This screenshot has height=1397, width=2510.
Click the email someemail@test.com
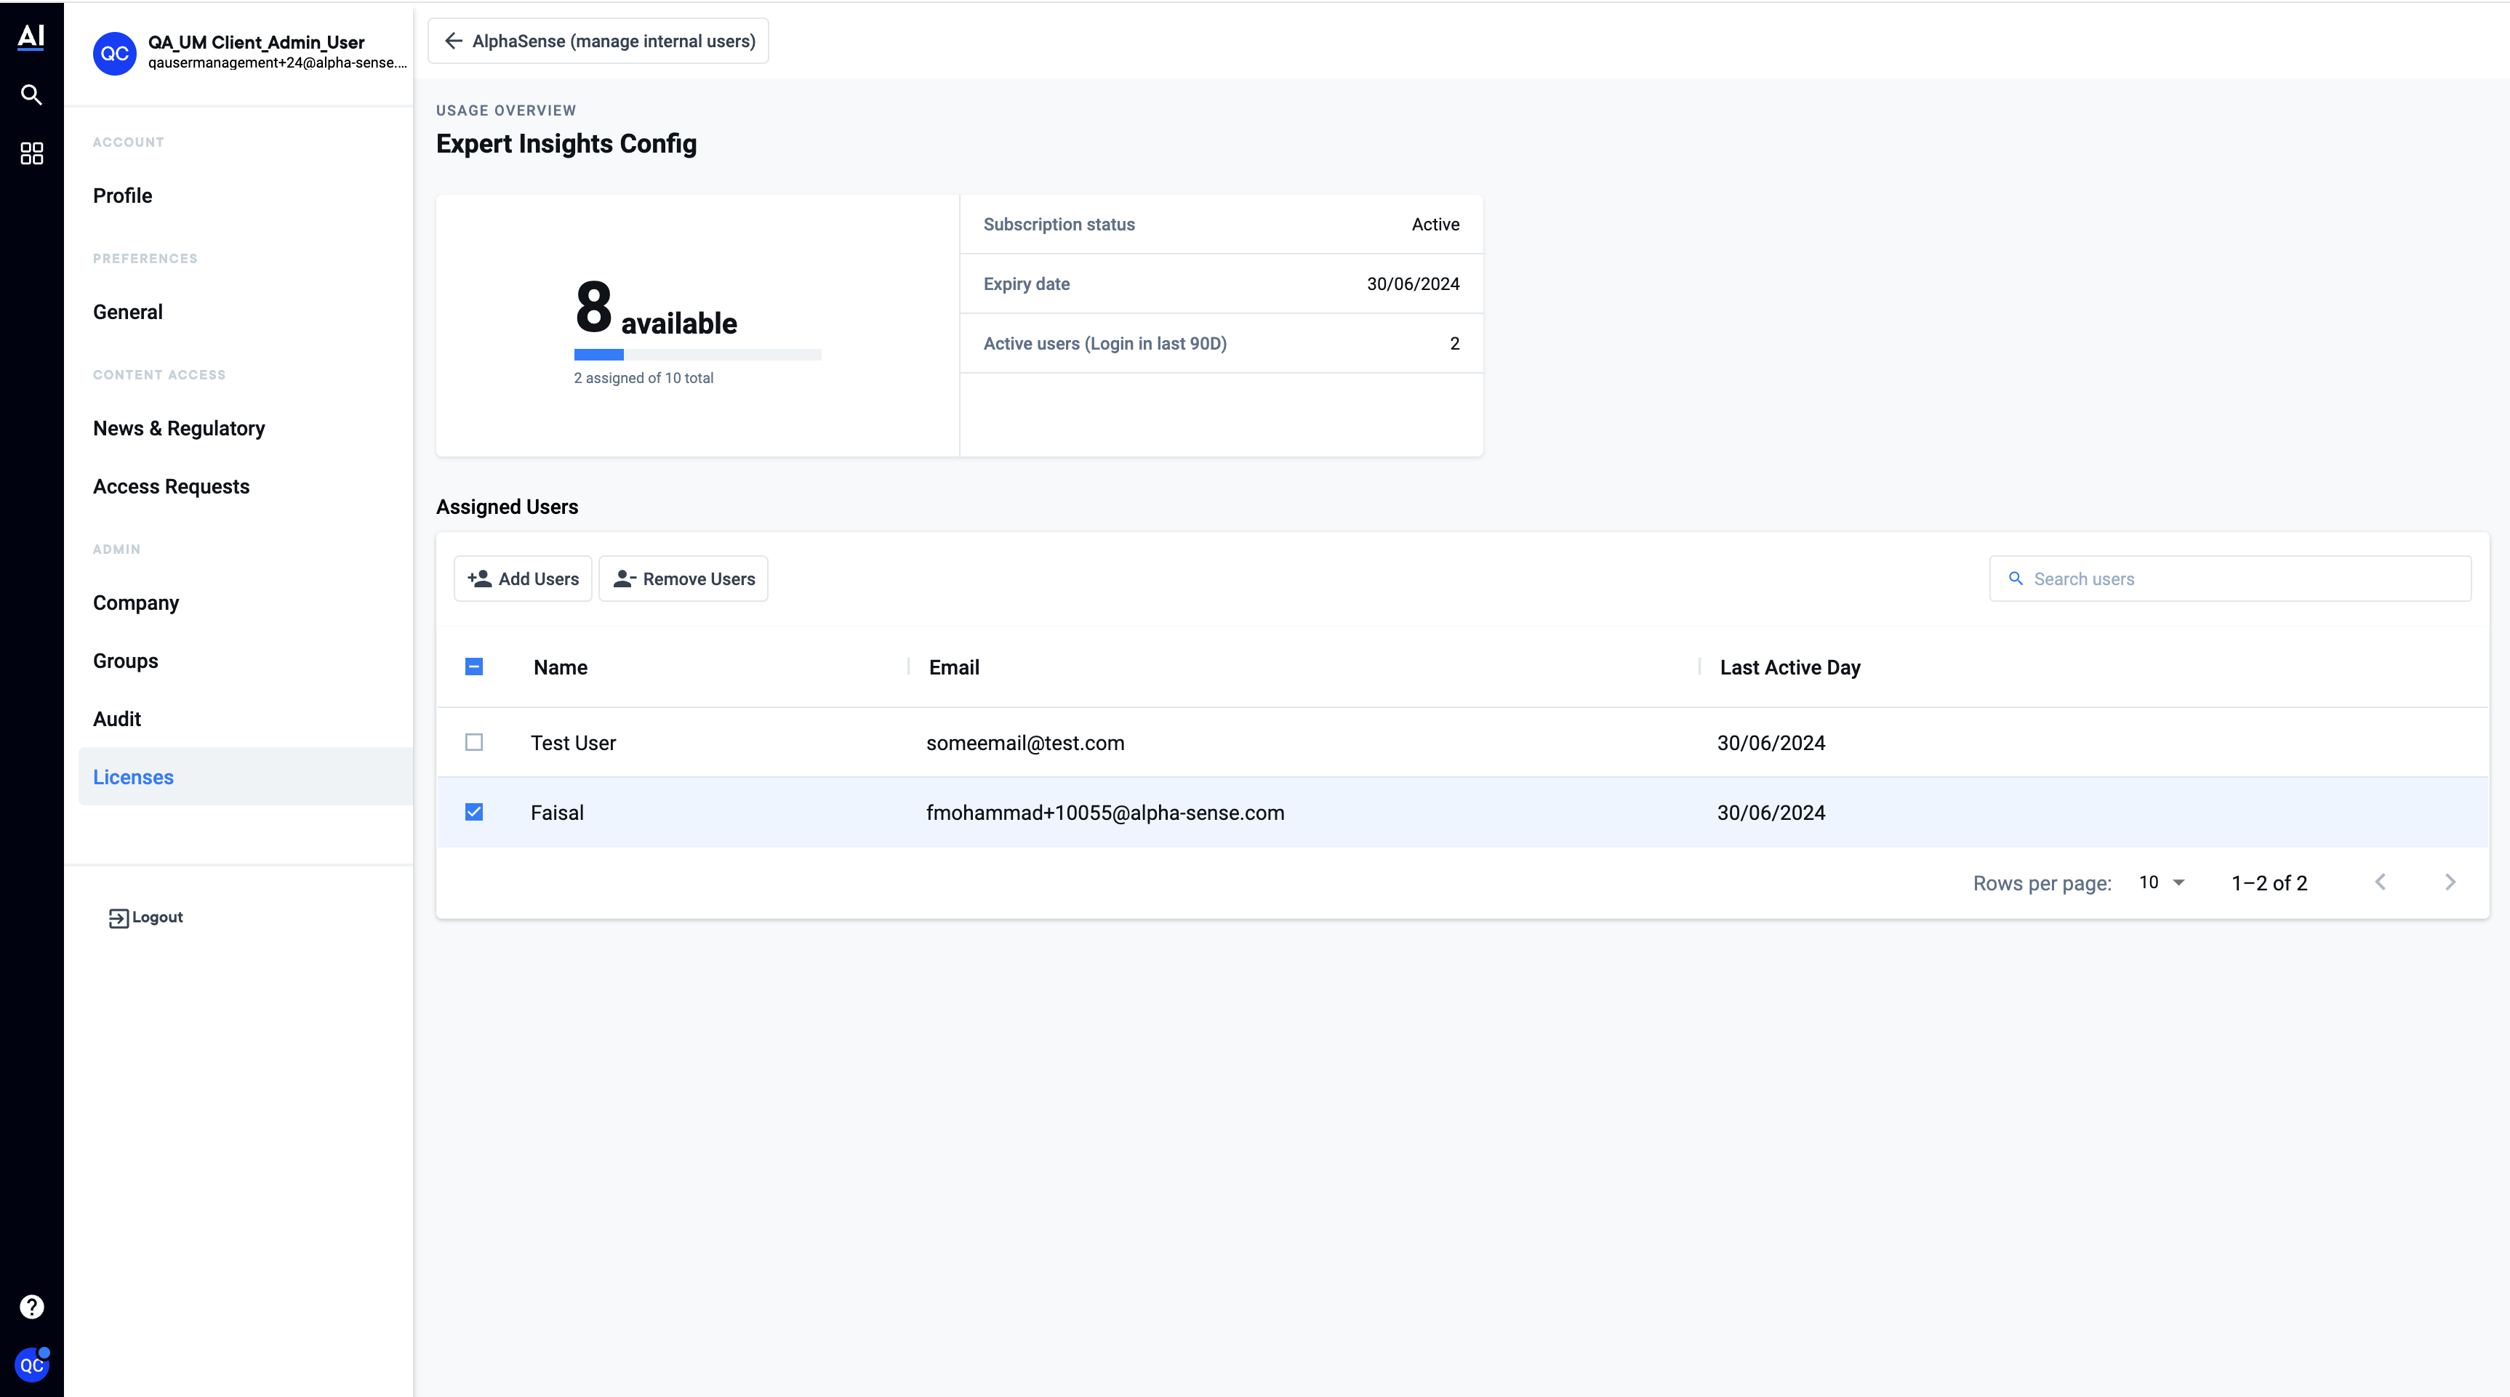(1025, 742)
